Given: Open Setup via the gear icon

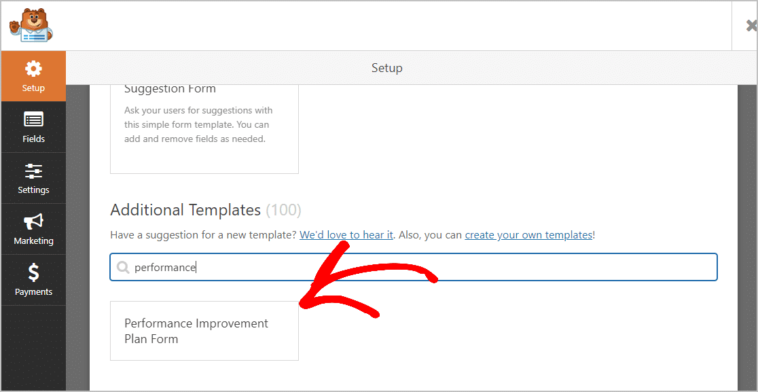Looking at the screenshot, I should (33, 69).
